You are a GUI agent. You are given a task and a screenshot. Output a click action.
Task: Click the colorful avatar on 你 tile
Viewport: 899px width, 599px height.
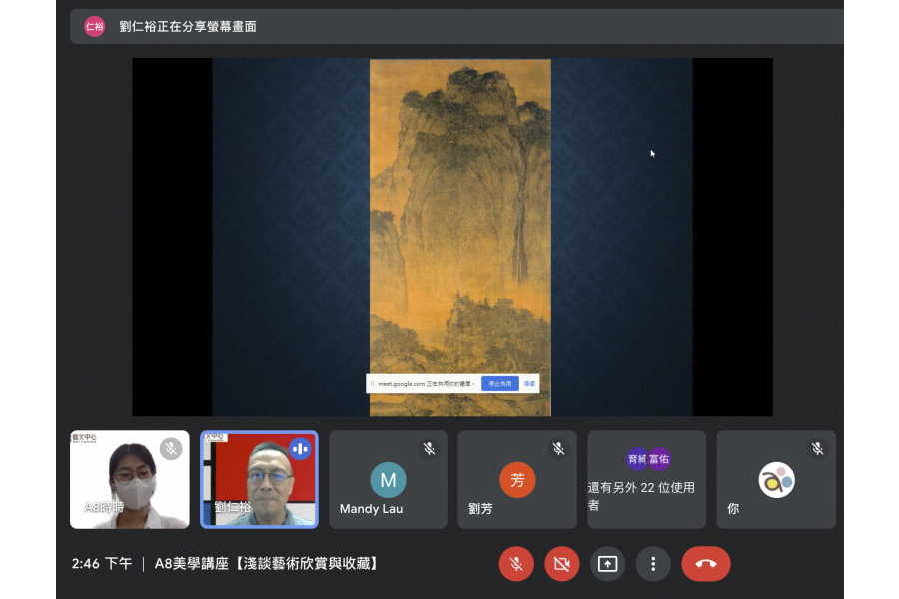click(776, 480)
